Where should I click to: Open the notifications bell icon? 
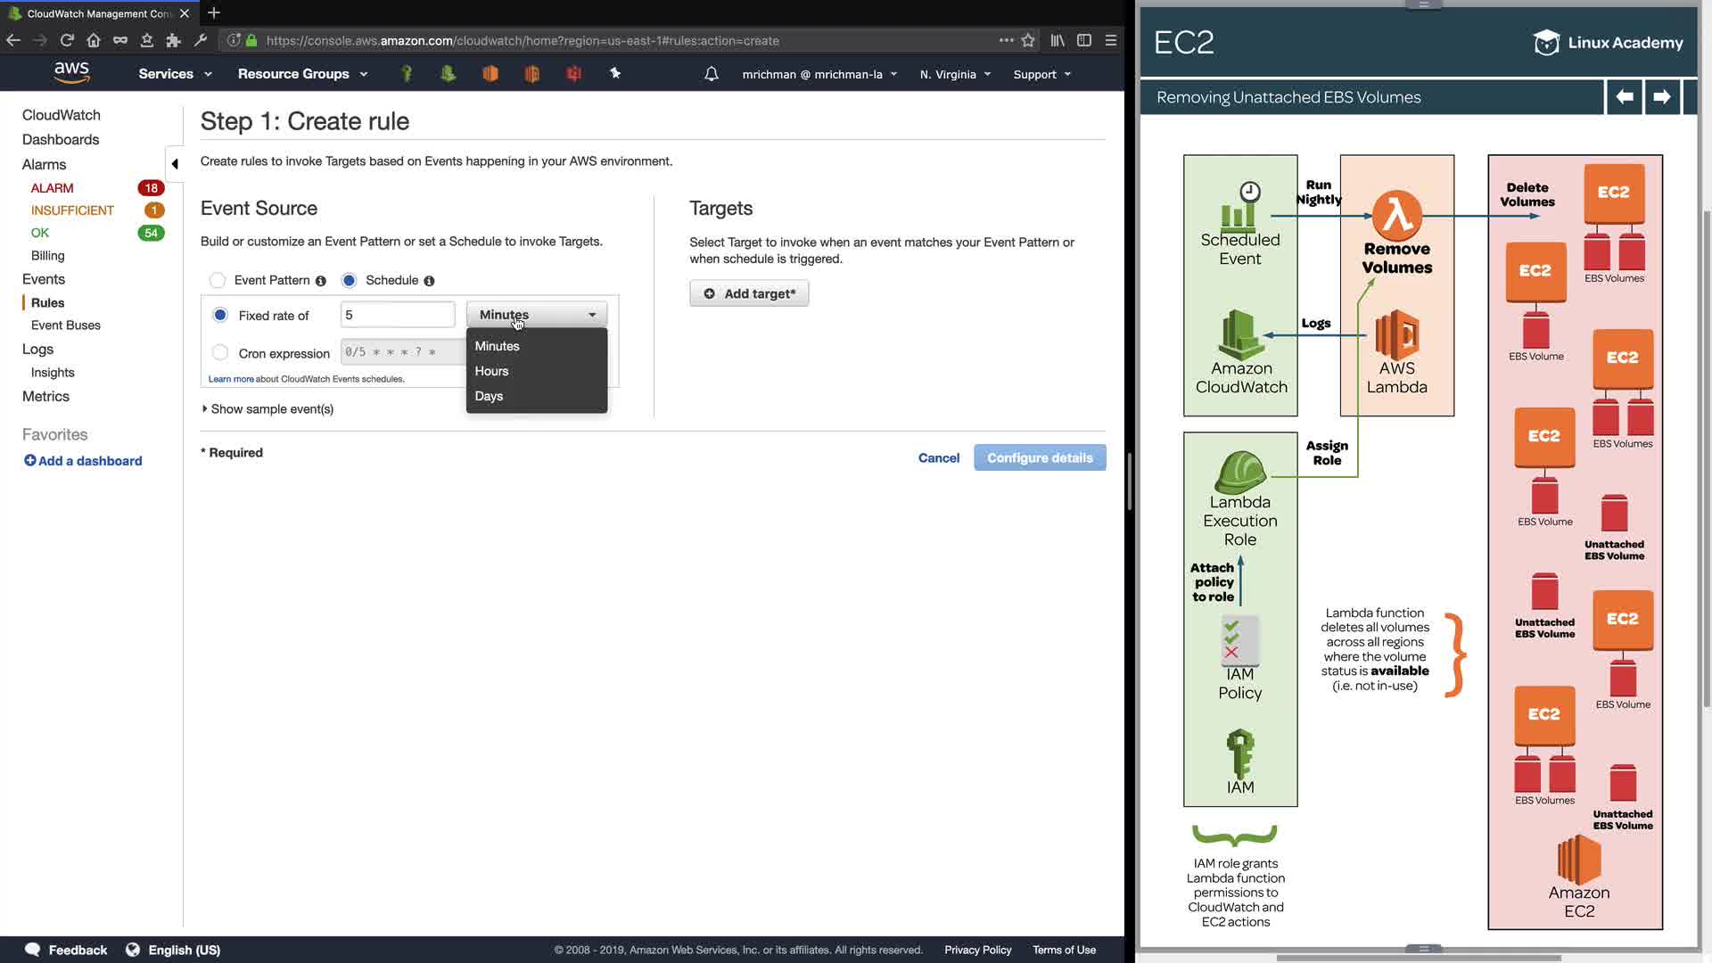click(x=711, y=74)
